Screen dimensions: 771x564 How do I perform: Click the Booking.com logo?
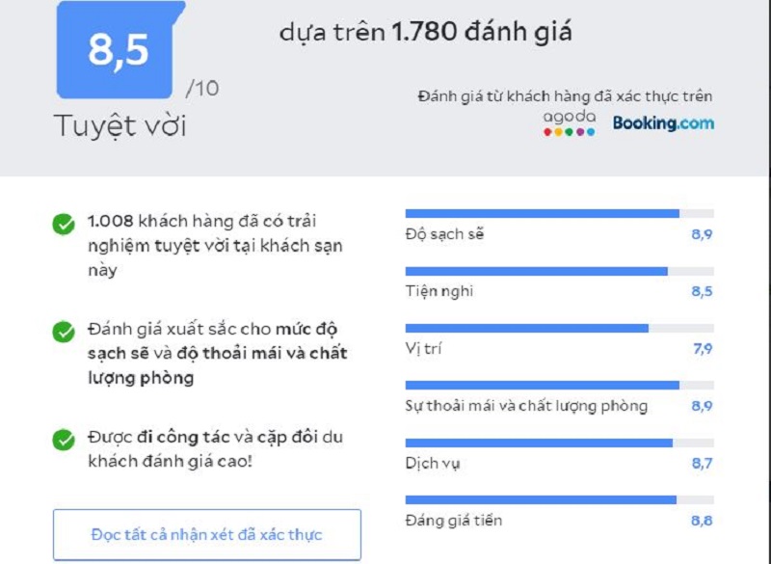(663, 123)
